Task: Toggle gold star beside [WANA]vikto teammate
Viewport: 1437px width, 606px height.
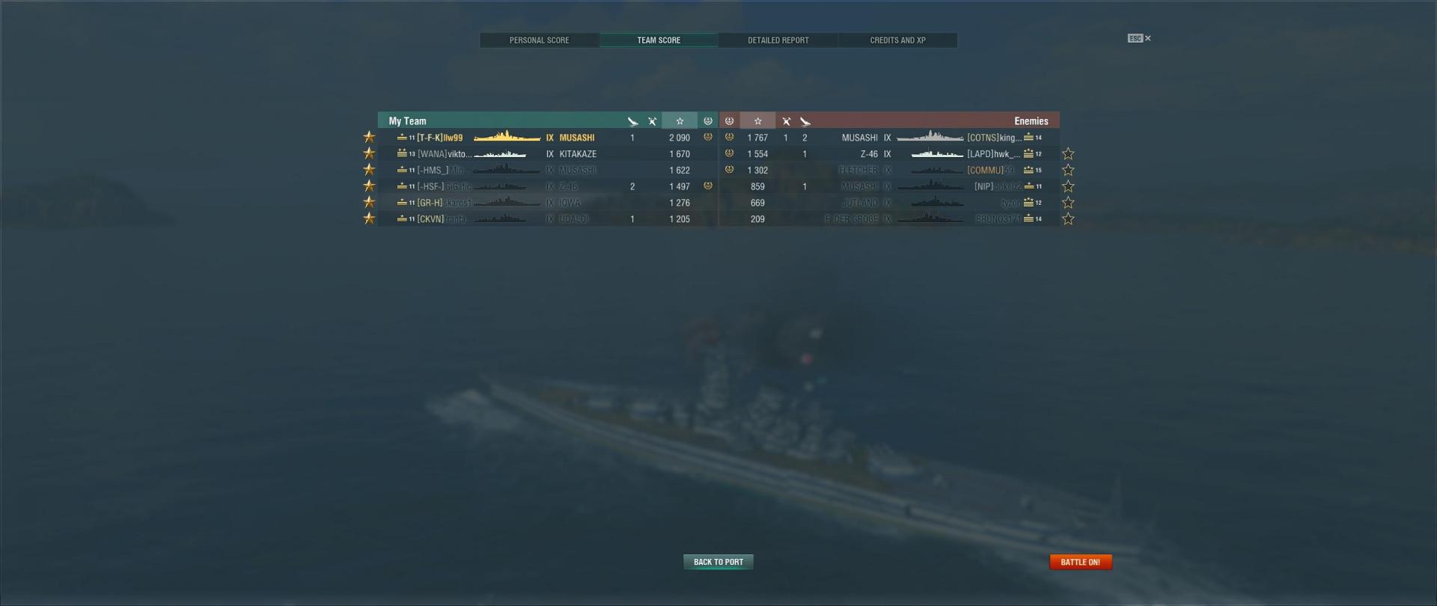Action: pos(369,153)
